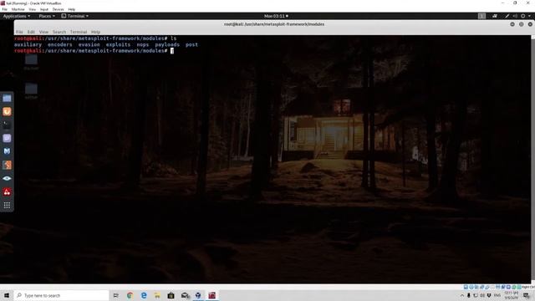Screen dimensions: 535x301
Task: Click the terminal vertical scrollbar
Action: click(x=532, y=159)
